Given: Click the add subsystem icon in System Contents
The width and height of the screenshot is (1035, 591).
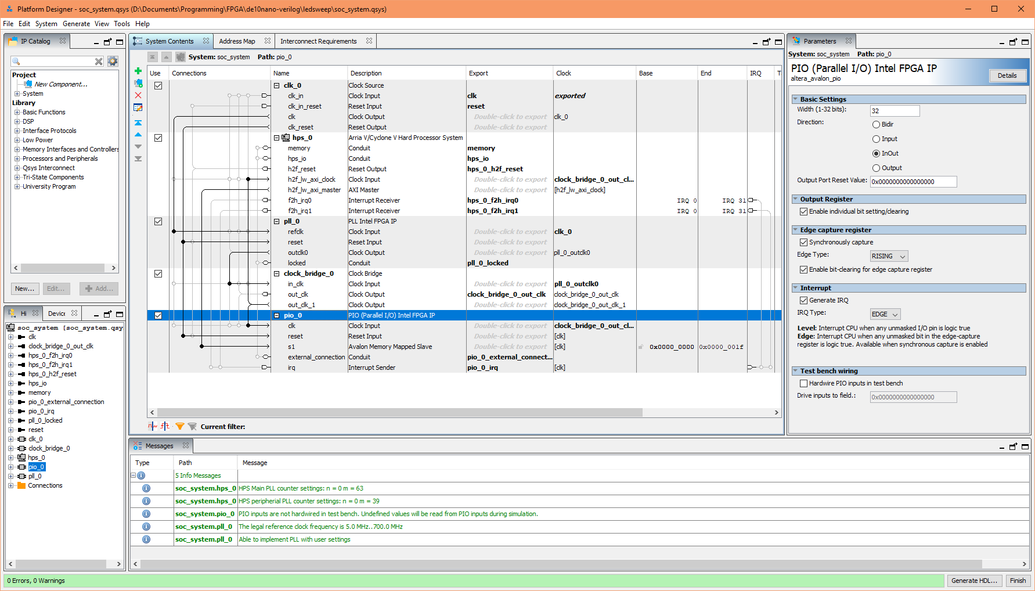Looking at the screenshot, I should coord(138,83).
